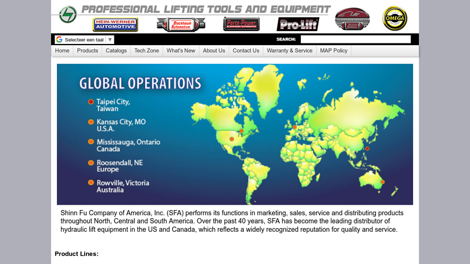The image size is (470, 264).
Task: Click the Shinn Fu Company description paragraph
Action: pyautogui.click(x=231, y=221)
